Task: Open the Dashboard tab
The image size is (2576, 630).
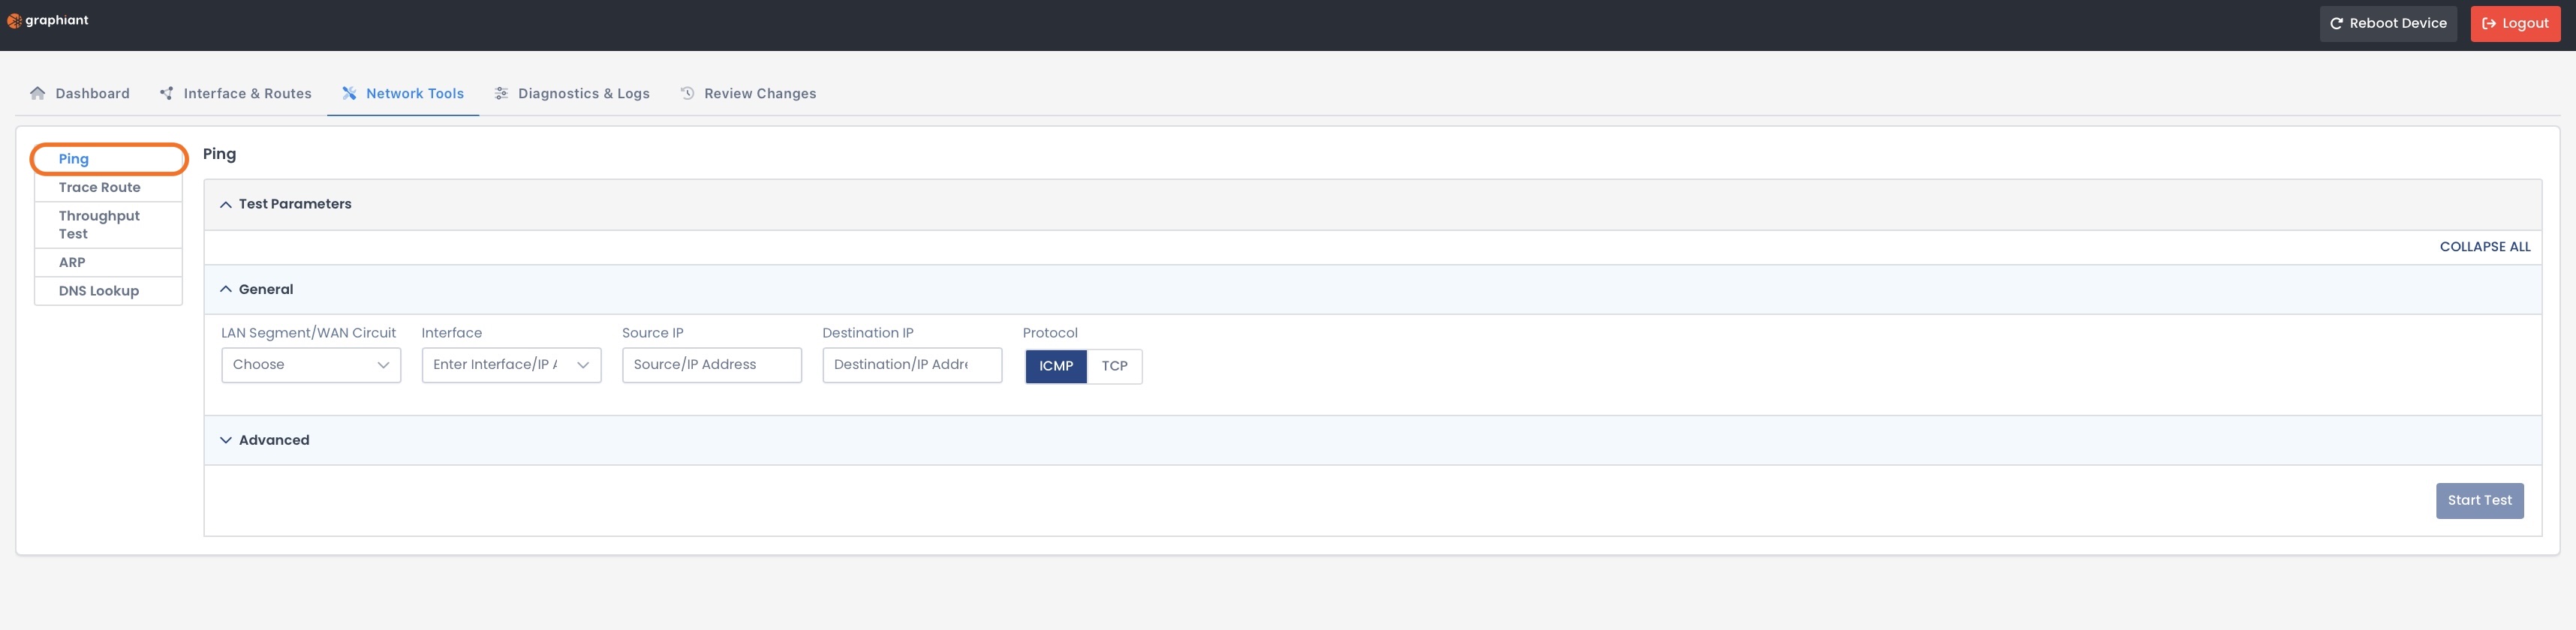Action: [80, 93]
